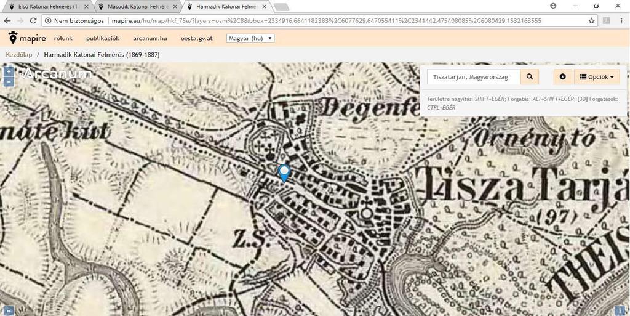Expand the bottom-left map panel arrow

[9, 311]
